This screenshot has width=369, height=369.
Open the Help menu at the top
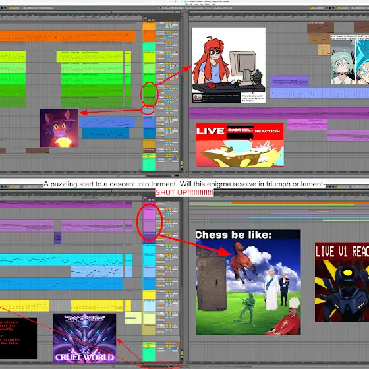[x=213, y=4]
